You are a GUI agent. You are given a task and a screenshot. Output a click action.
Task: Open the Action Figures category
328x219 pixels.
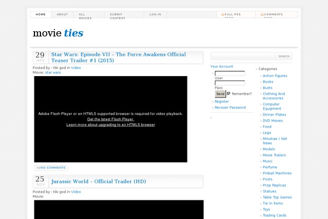pyautogui.click(x=275, y=76)
